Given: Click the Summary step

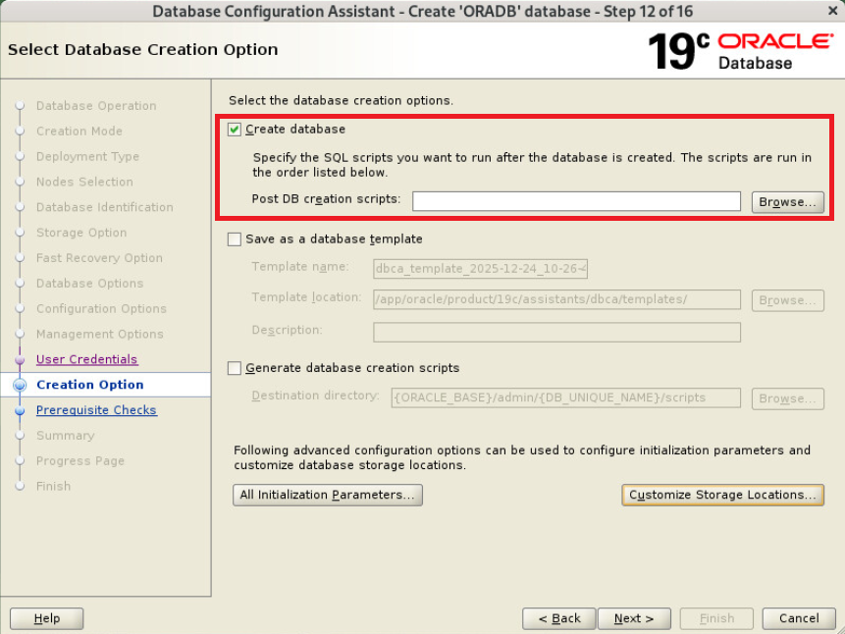Looking at the screenshot, I should point(65,435).
